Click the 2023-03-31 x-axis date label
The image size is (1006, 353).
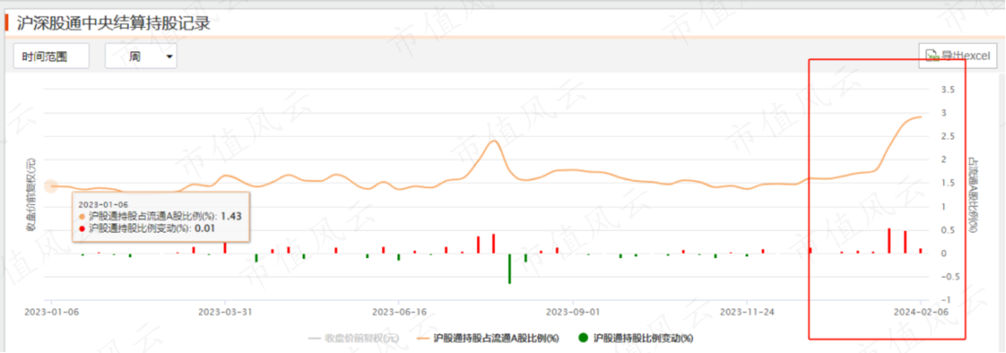(225, 312)
